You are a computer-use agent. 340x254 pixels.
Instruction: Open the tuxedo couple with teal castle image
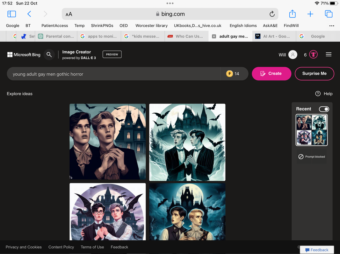coord(187,142)
